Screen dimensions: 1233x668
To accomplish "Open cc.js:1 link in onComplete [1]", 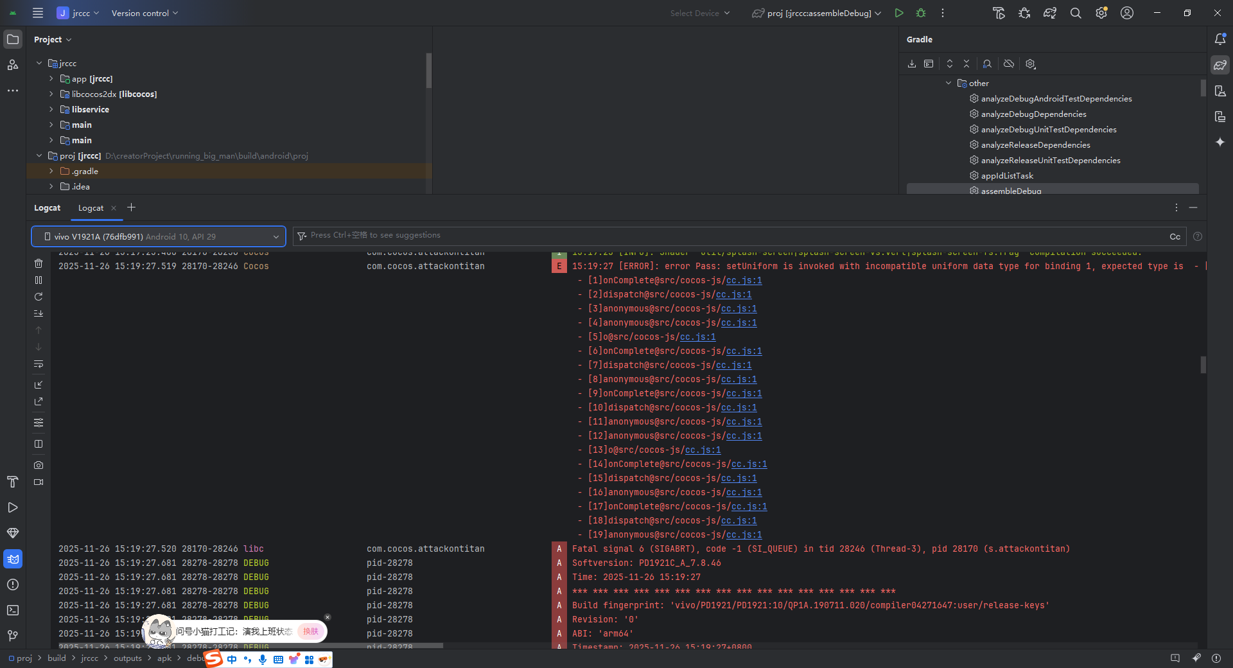I will (744, 280).
